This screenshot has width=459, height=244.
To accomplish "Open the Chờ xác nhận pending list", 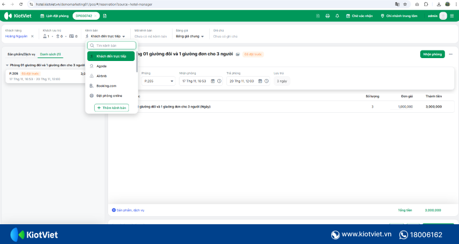I will coord(360,16).
